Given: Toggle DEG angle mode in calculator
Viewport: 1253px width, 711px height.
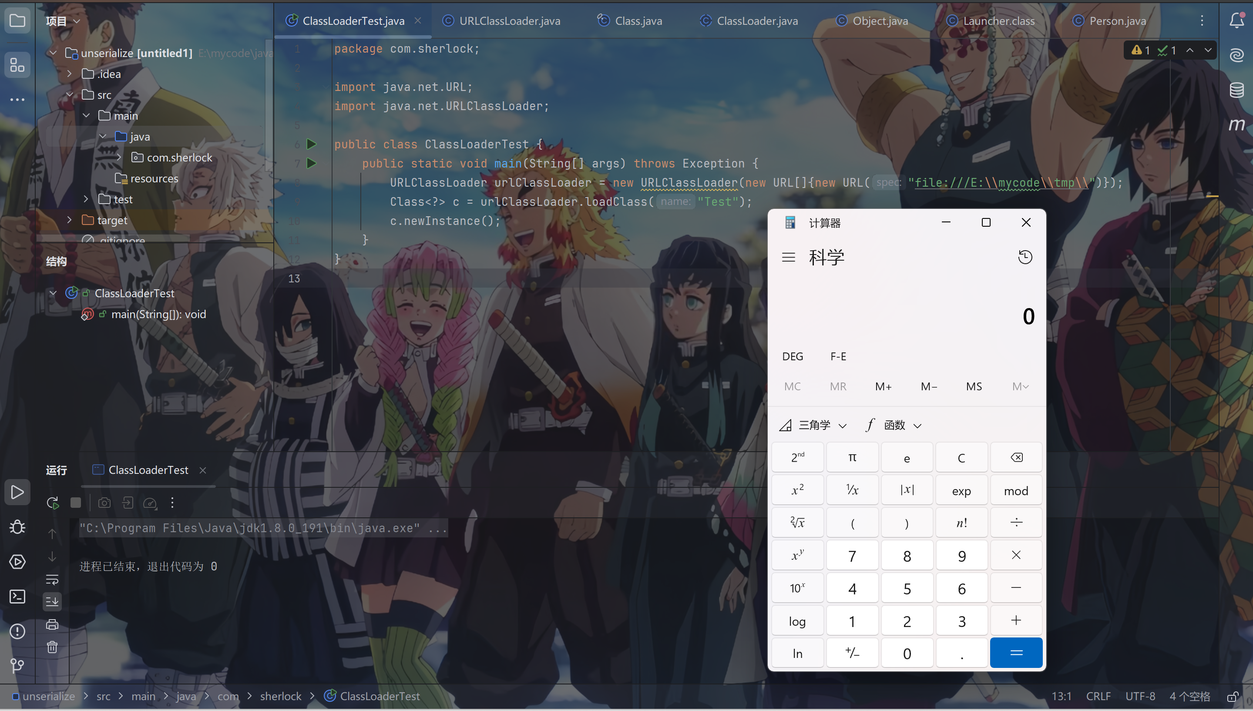Looking at the screenshot, I should pos(793,356).
